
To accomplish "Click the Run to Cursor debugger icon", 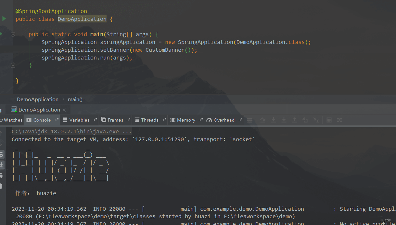I will tap(315, 120).
